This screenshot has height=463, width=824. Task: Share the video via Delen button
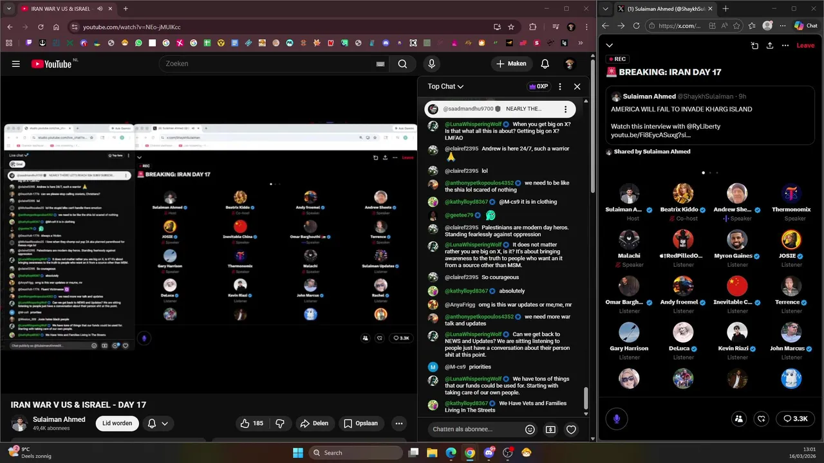[314, 423]
